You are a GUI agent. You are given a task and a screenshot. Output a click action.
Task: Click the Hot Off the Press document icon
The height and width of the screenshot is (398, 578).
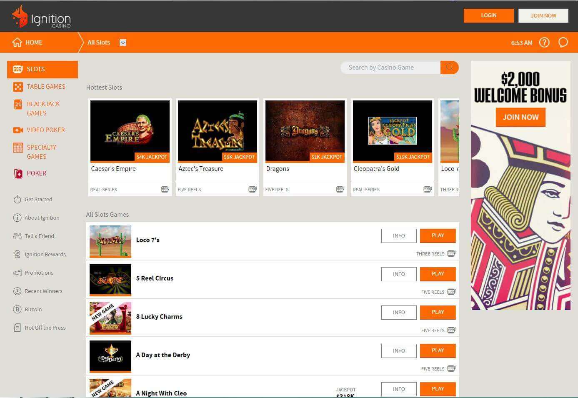[17, 328]
